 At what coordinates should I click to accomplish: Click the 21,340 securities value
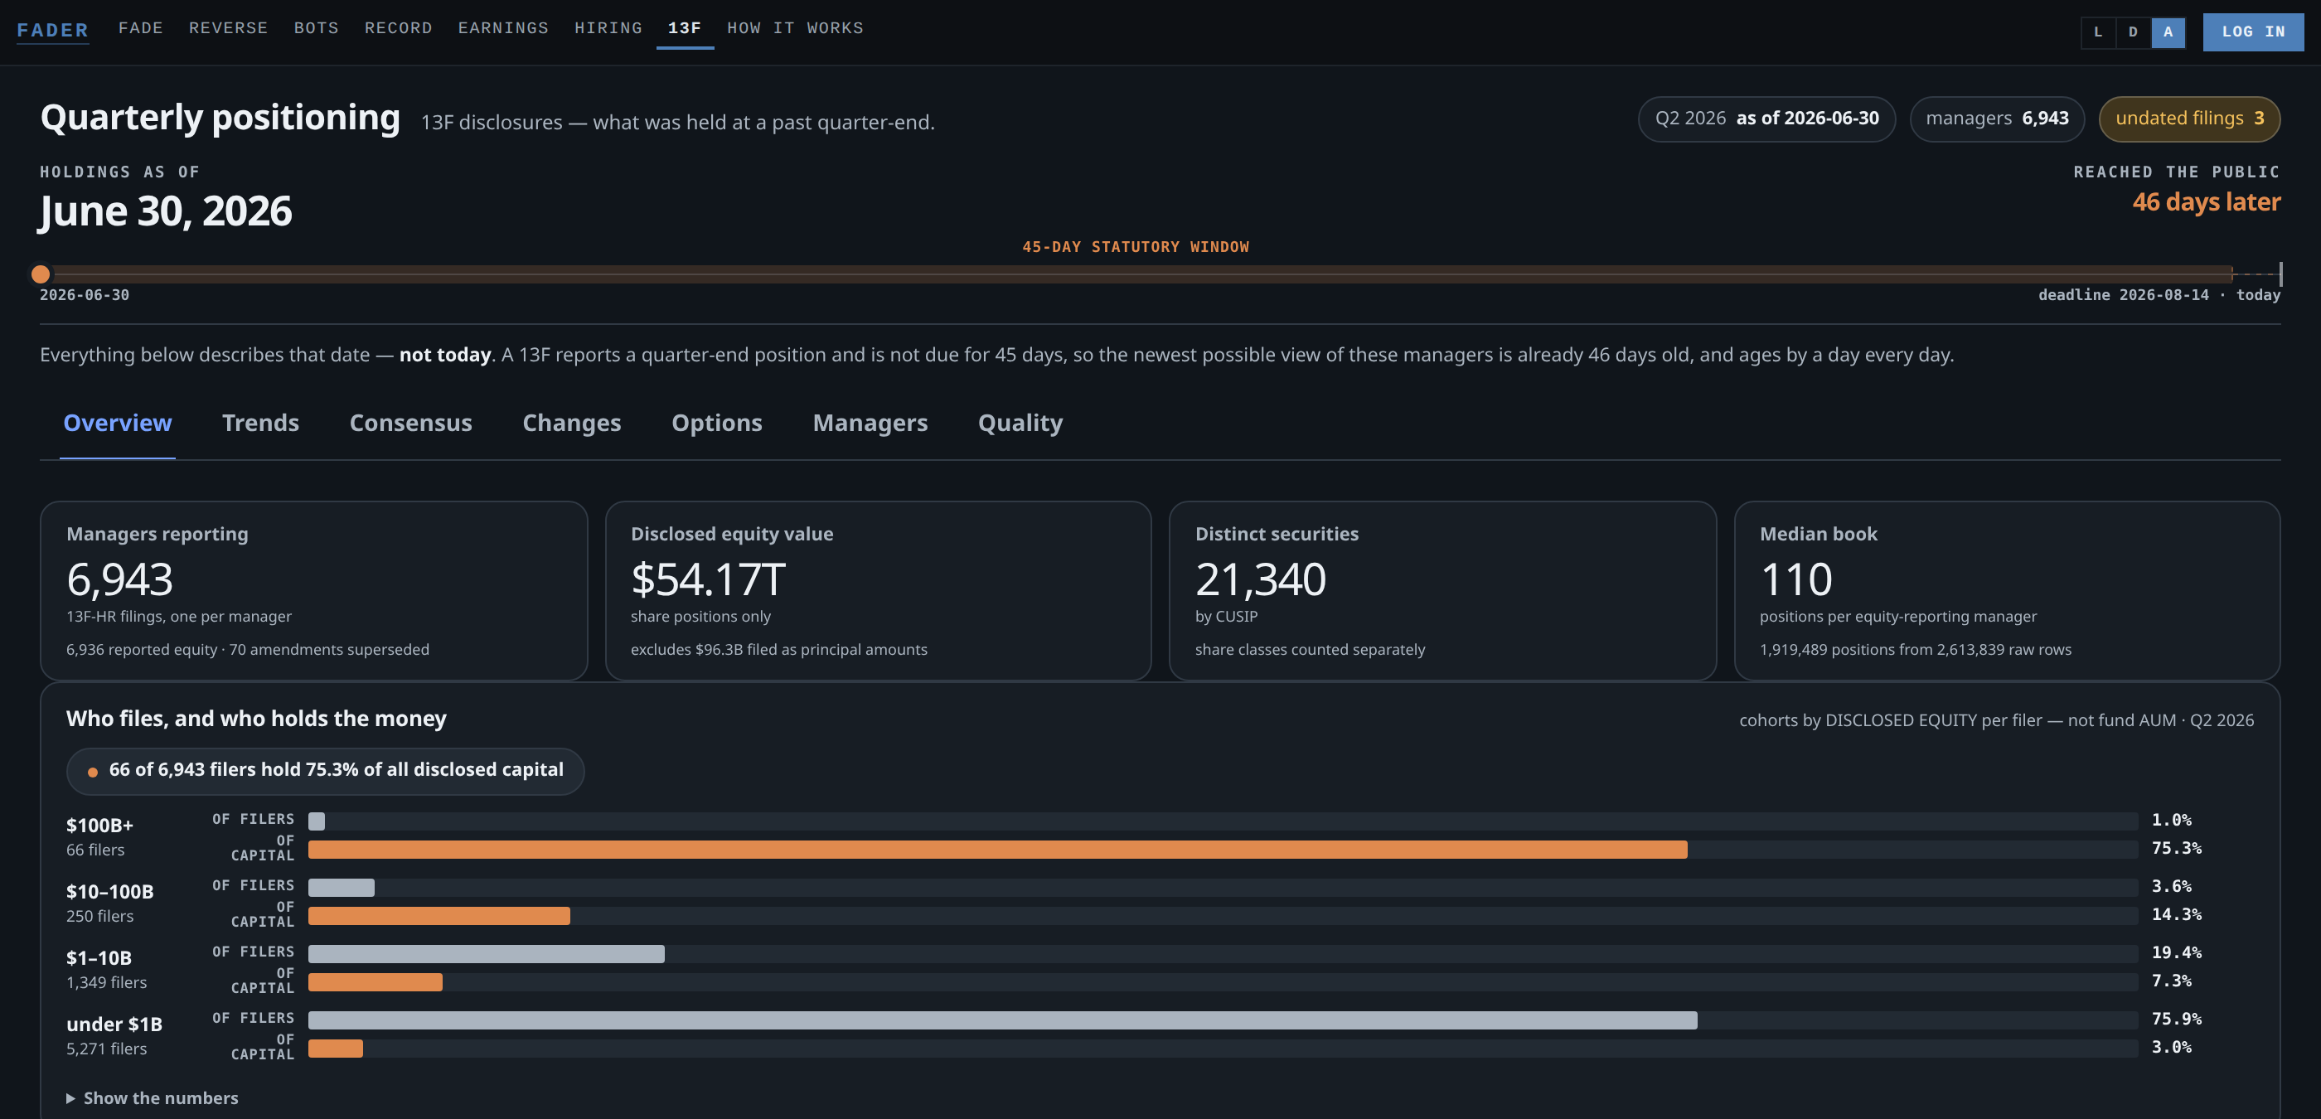(x=1261, y=579)
